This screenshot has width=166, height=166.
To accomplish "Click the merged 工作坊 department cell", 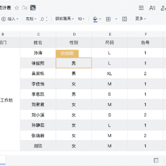I will tap(10, 99).
